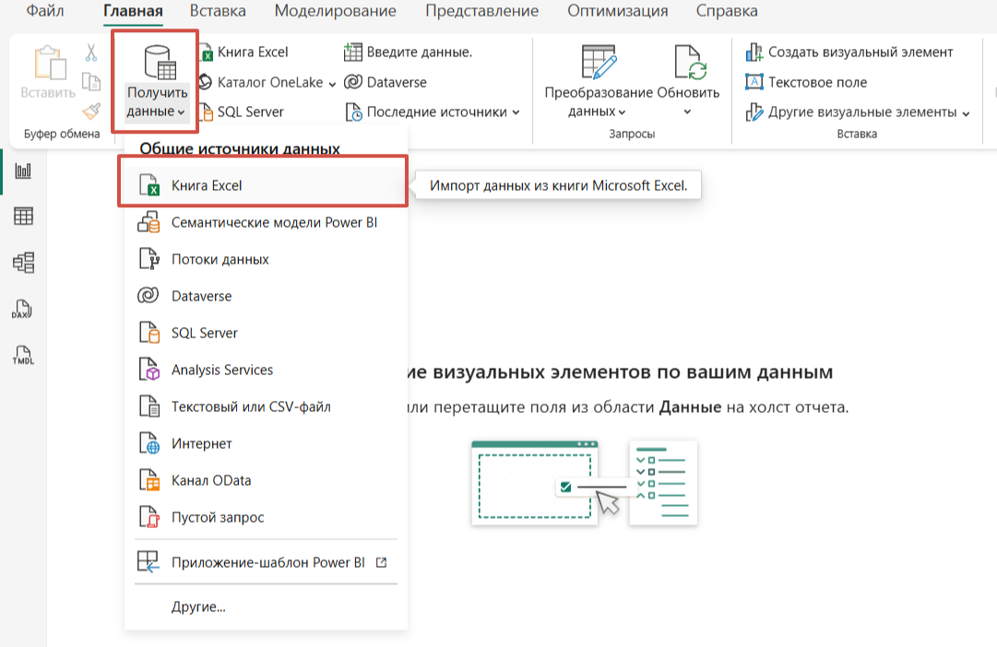Click the Вставить paste button

tap(48, 73)
